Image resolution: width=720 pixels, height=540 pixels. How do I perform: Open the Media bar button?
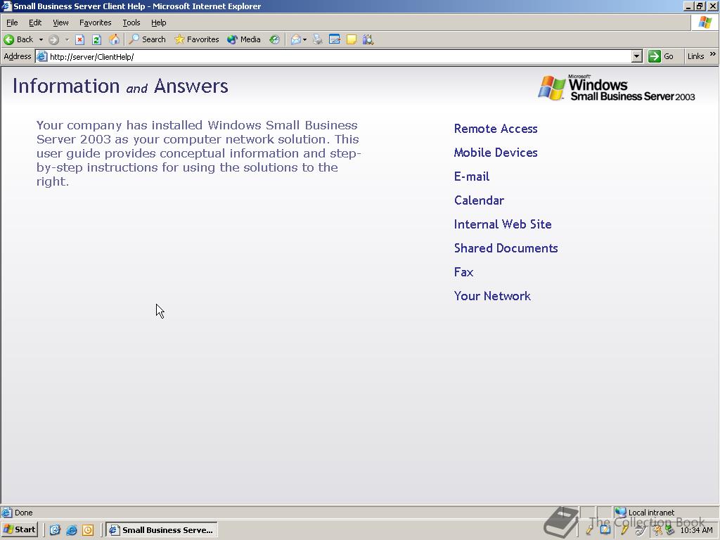coord(244,39)
